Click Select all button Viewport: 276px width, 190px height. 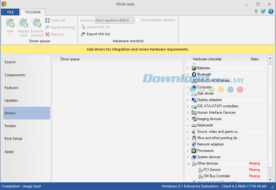click(x=55, y=20)
